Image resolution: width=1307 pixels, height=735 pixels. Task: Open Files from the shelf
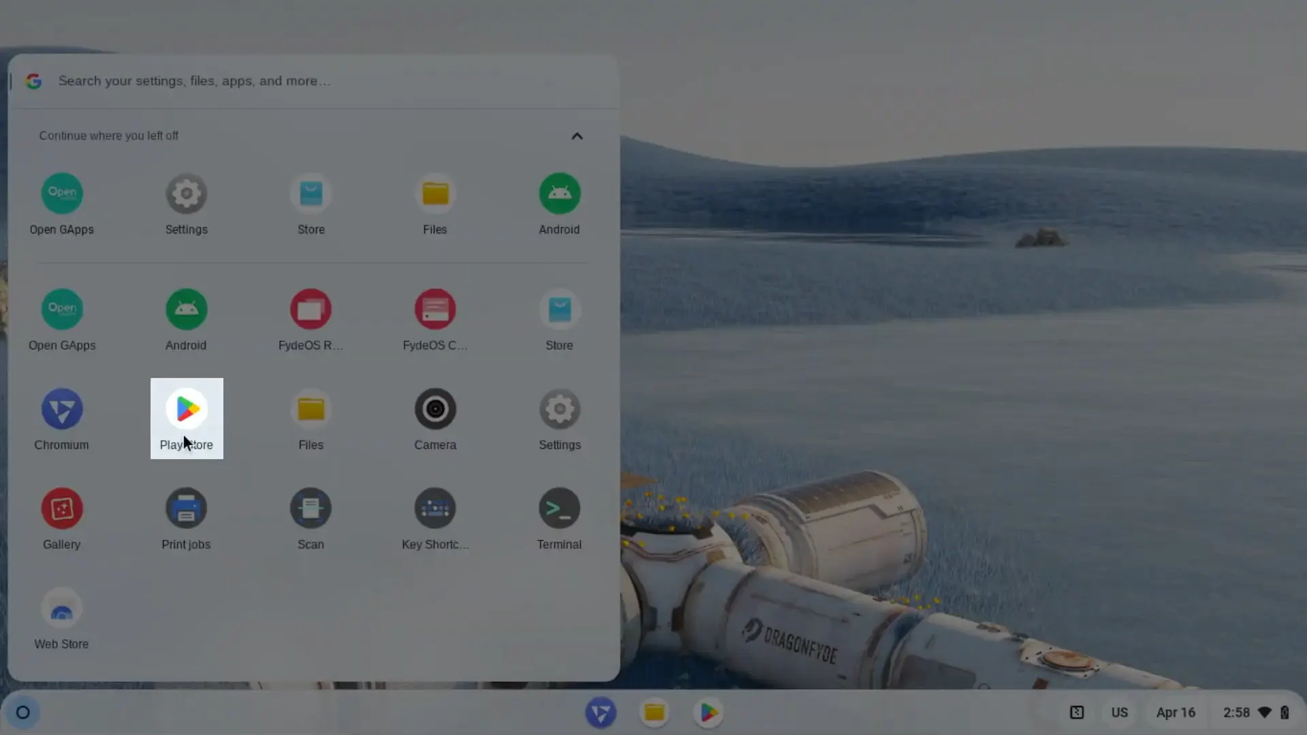coord(654,713)
